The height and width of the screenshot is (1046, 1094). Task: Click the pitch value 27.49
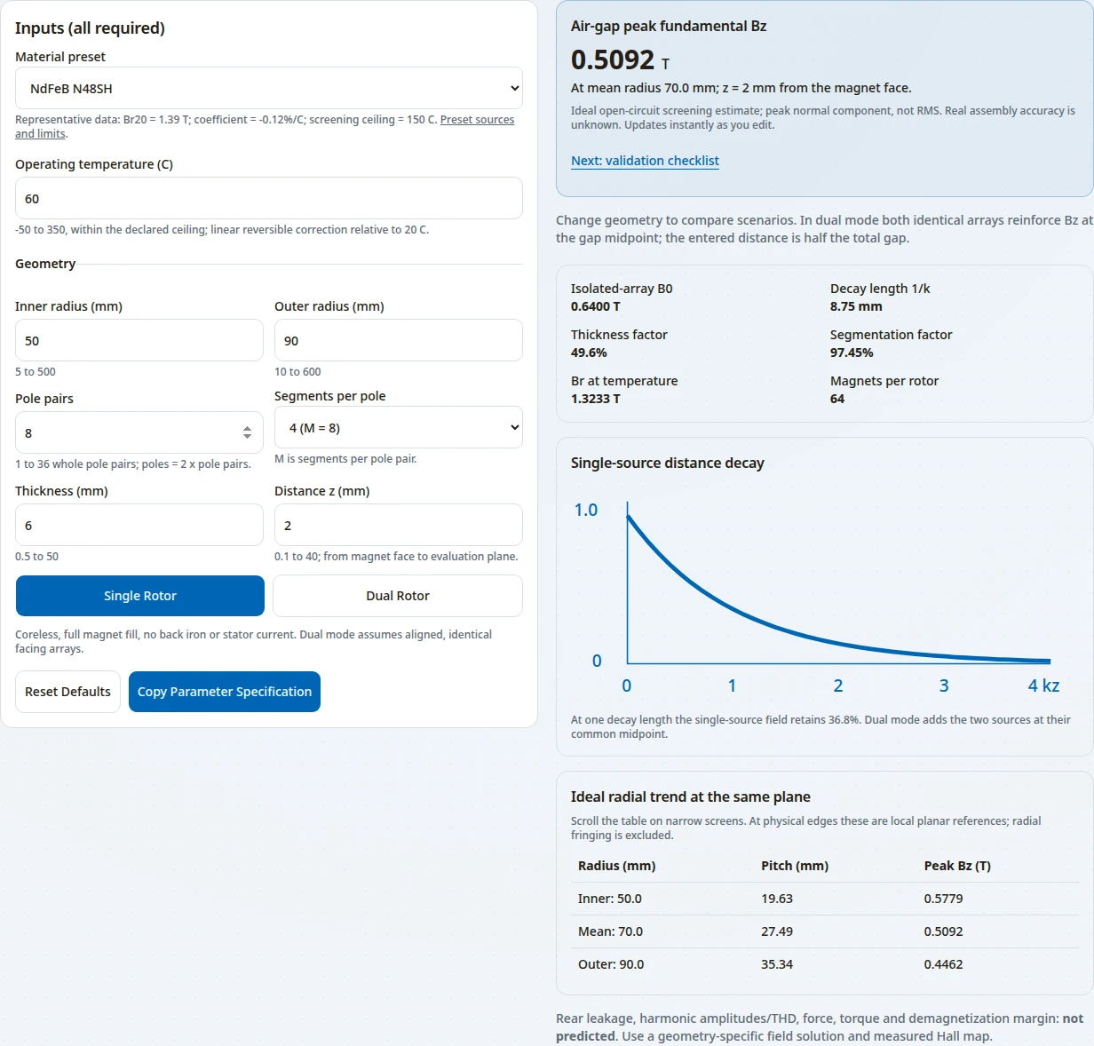(777, 931)
